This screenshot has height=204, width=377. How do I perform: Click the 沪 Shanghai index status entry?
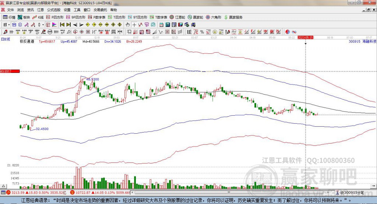(x=36, y=193)
